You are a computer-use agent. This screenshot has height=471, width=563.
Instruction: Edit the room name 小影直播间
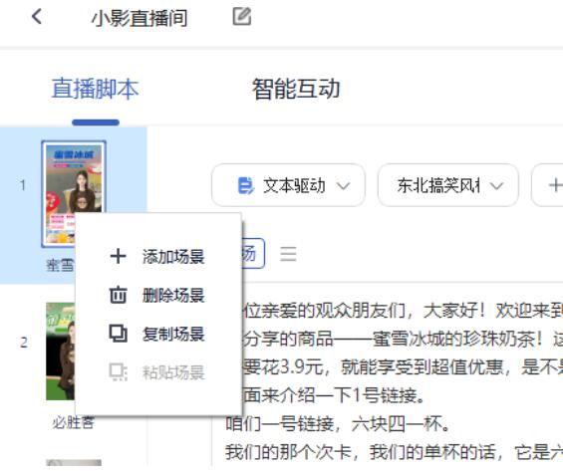(x=242, y=17)
